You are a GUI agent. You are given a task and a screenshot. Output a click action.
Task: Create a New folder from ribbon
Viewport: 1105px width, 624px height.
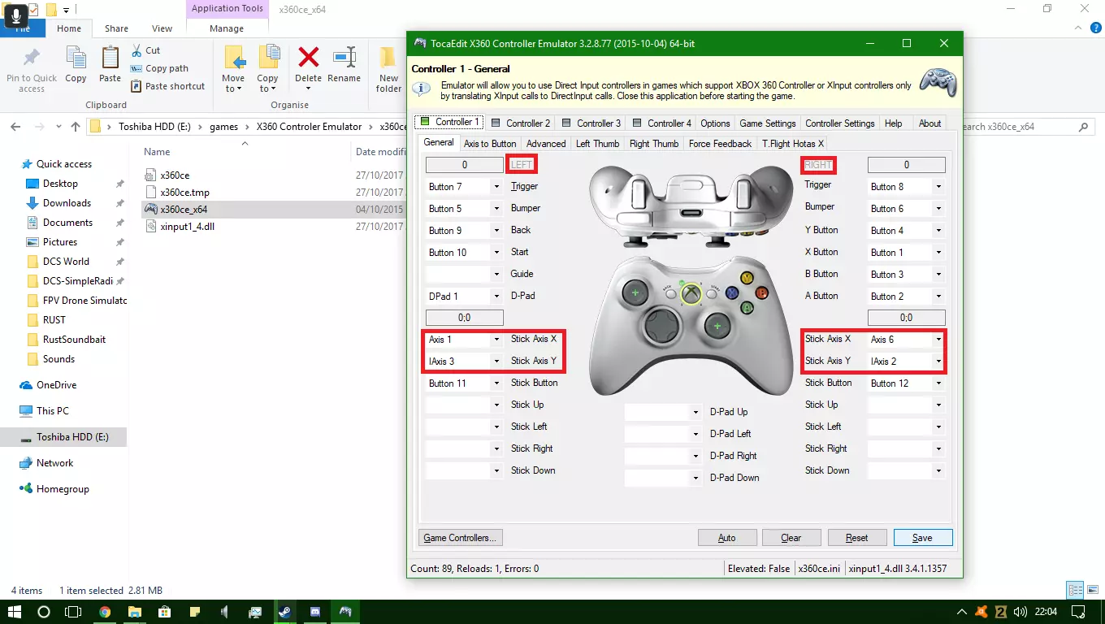tap(389, 69)
